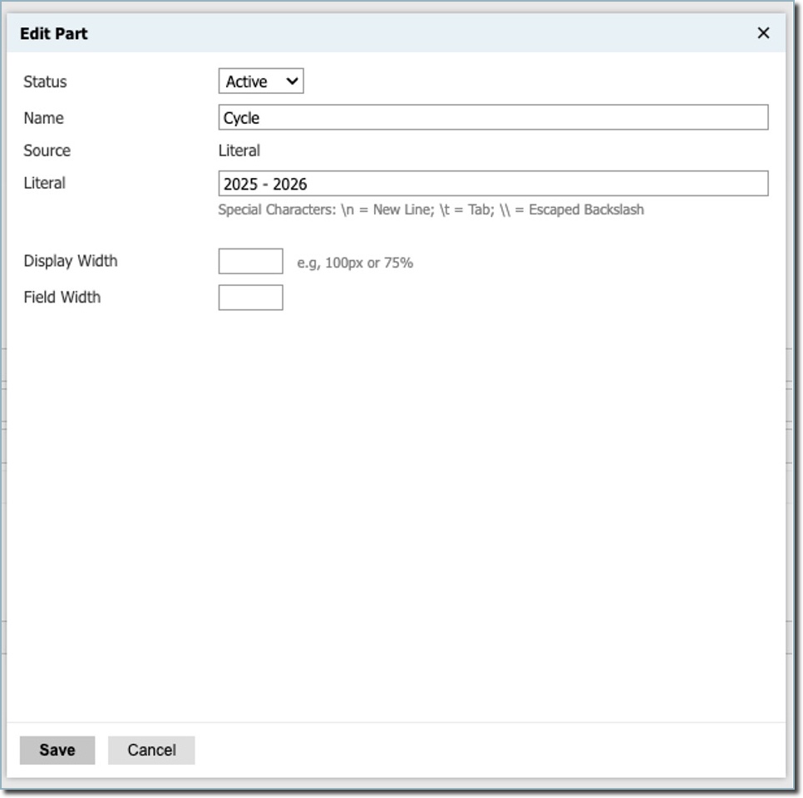The height and width of the screenshot is (798, 803).
Task: Expand the Status combo box arrow
Action: click(x=293, y=81)
